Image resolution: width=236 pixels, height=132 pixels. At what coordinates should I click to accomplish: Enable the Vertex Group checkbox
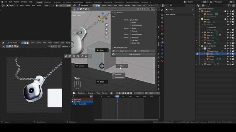131,25
